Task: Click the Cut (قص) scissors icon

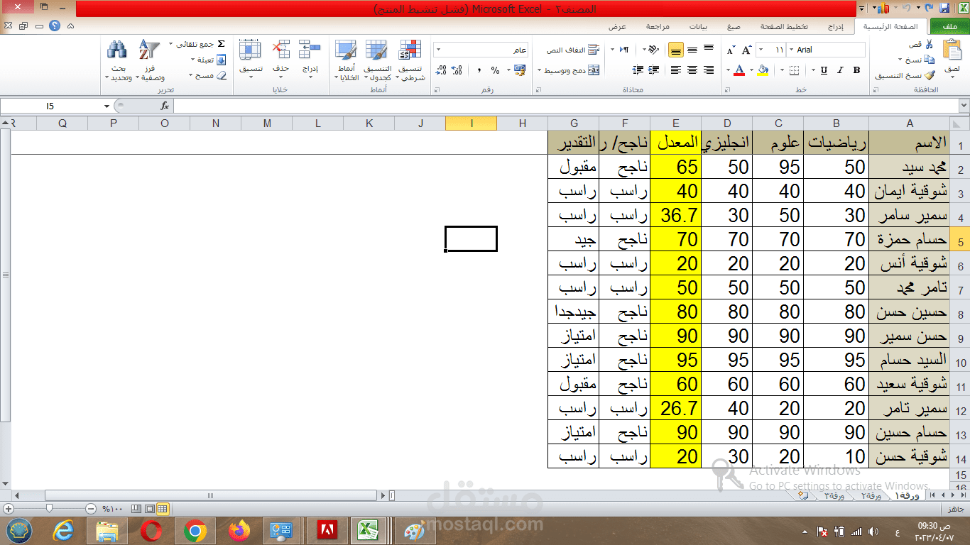Action: [930, 44]
